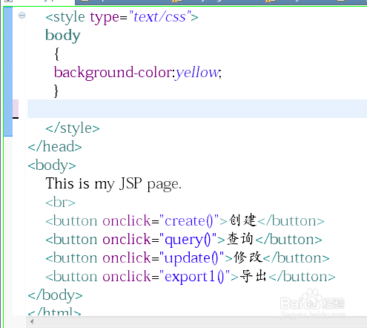Click the query() button code line

coord(184,240)
